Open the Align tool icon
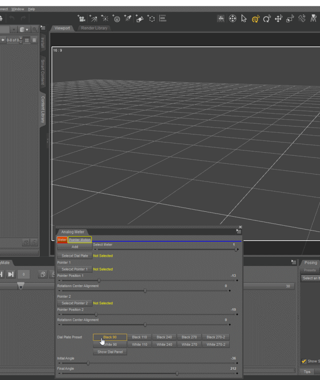Image resolution: width=320 pixels, height=380 pixels. (163, 18)
